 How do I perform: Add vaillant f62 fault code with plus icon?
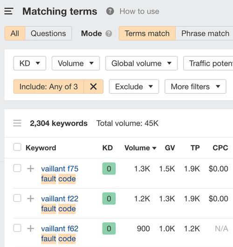pyautogui.click(x=31, y=228)
